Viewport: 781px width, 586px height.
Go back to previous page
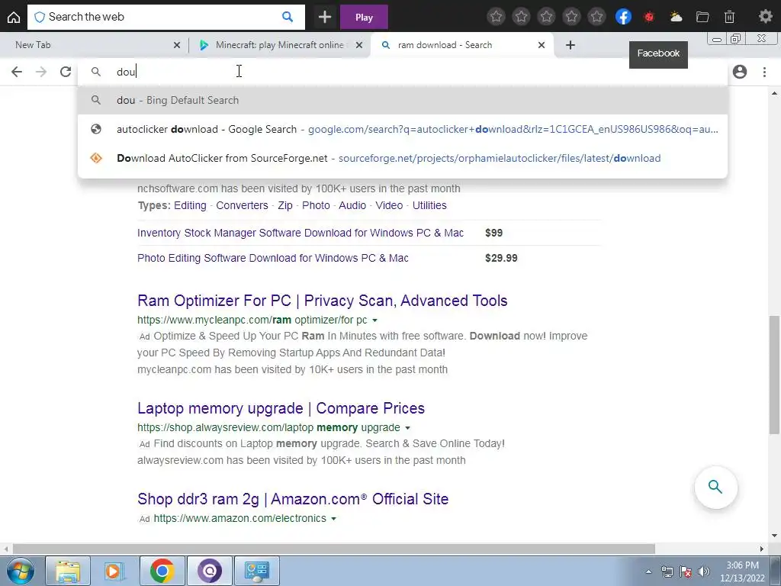(x=17, y=72)
